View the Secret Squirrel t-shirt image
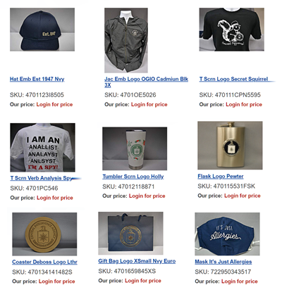Viewport: 282px width, 297px height. (x=232, y=30)
